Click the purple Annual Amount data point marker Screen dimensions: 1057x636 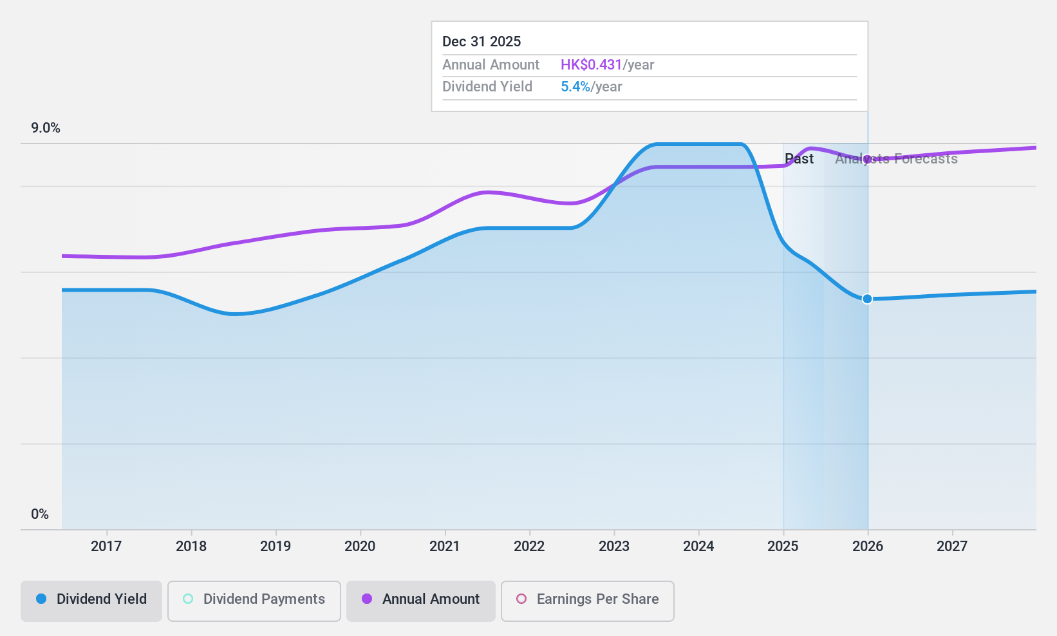click(x=867, y=159)
